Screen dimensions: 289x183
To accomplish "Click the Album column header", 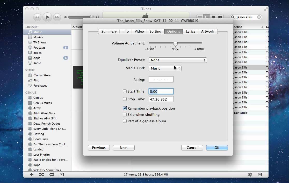I will 77,27.
